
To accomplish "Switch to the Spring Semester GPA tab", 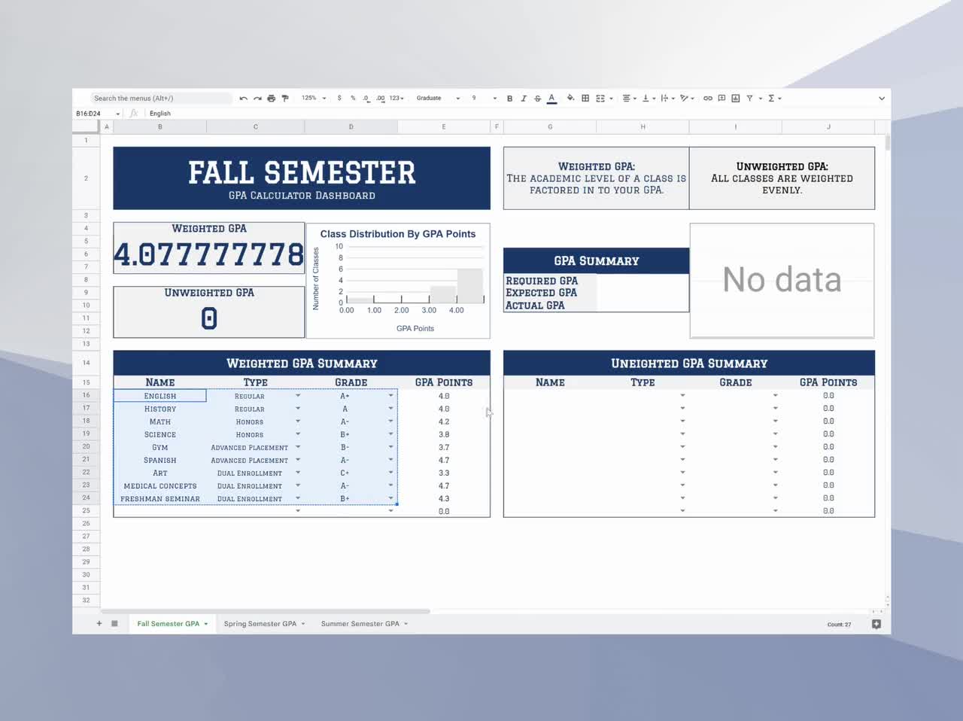I will pos(261,623).
